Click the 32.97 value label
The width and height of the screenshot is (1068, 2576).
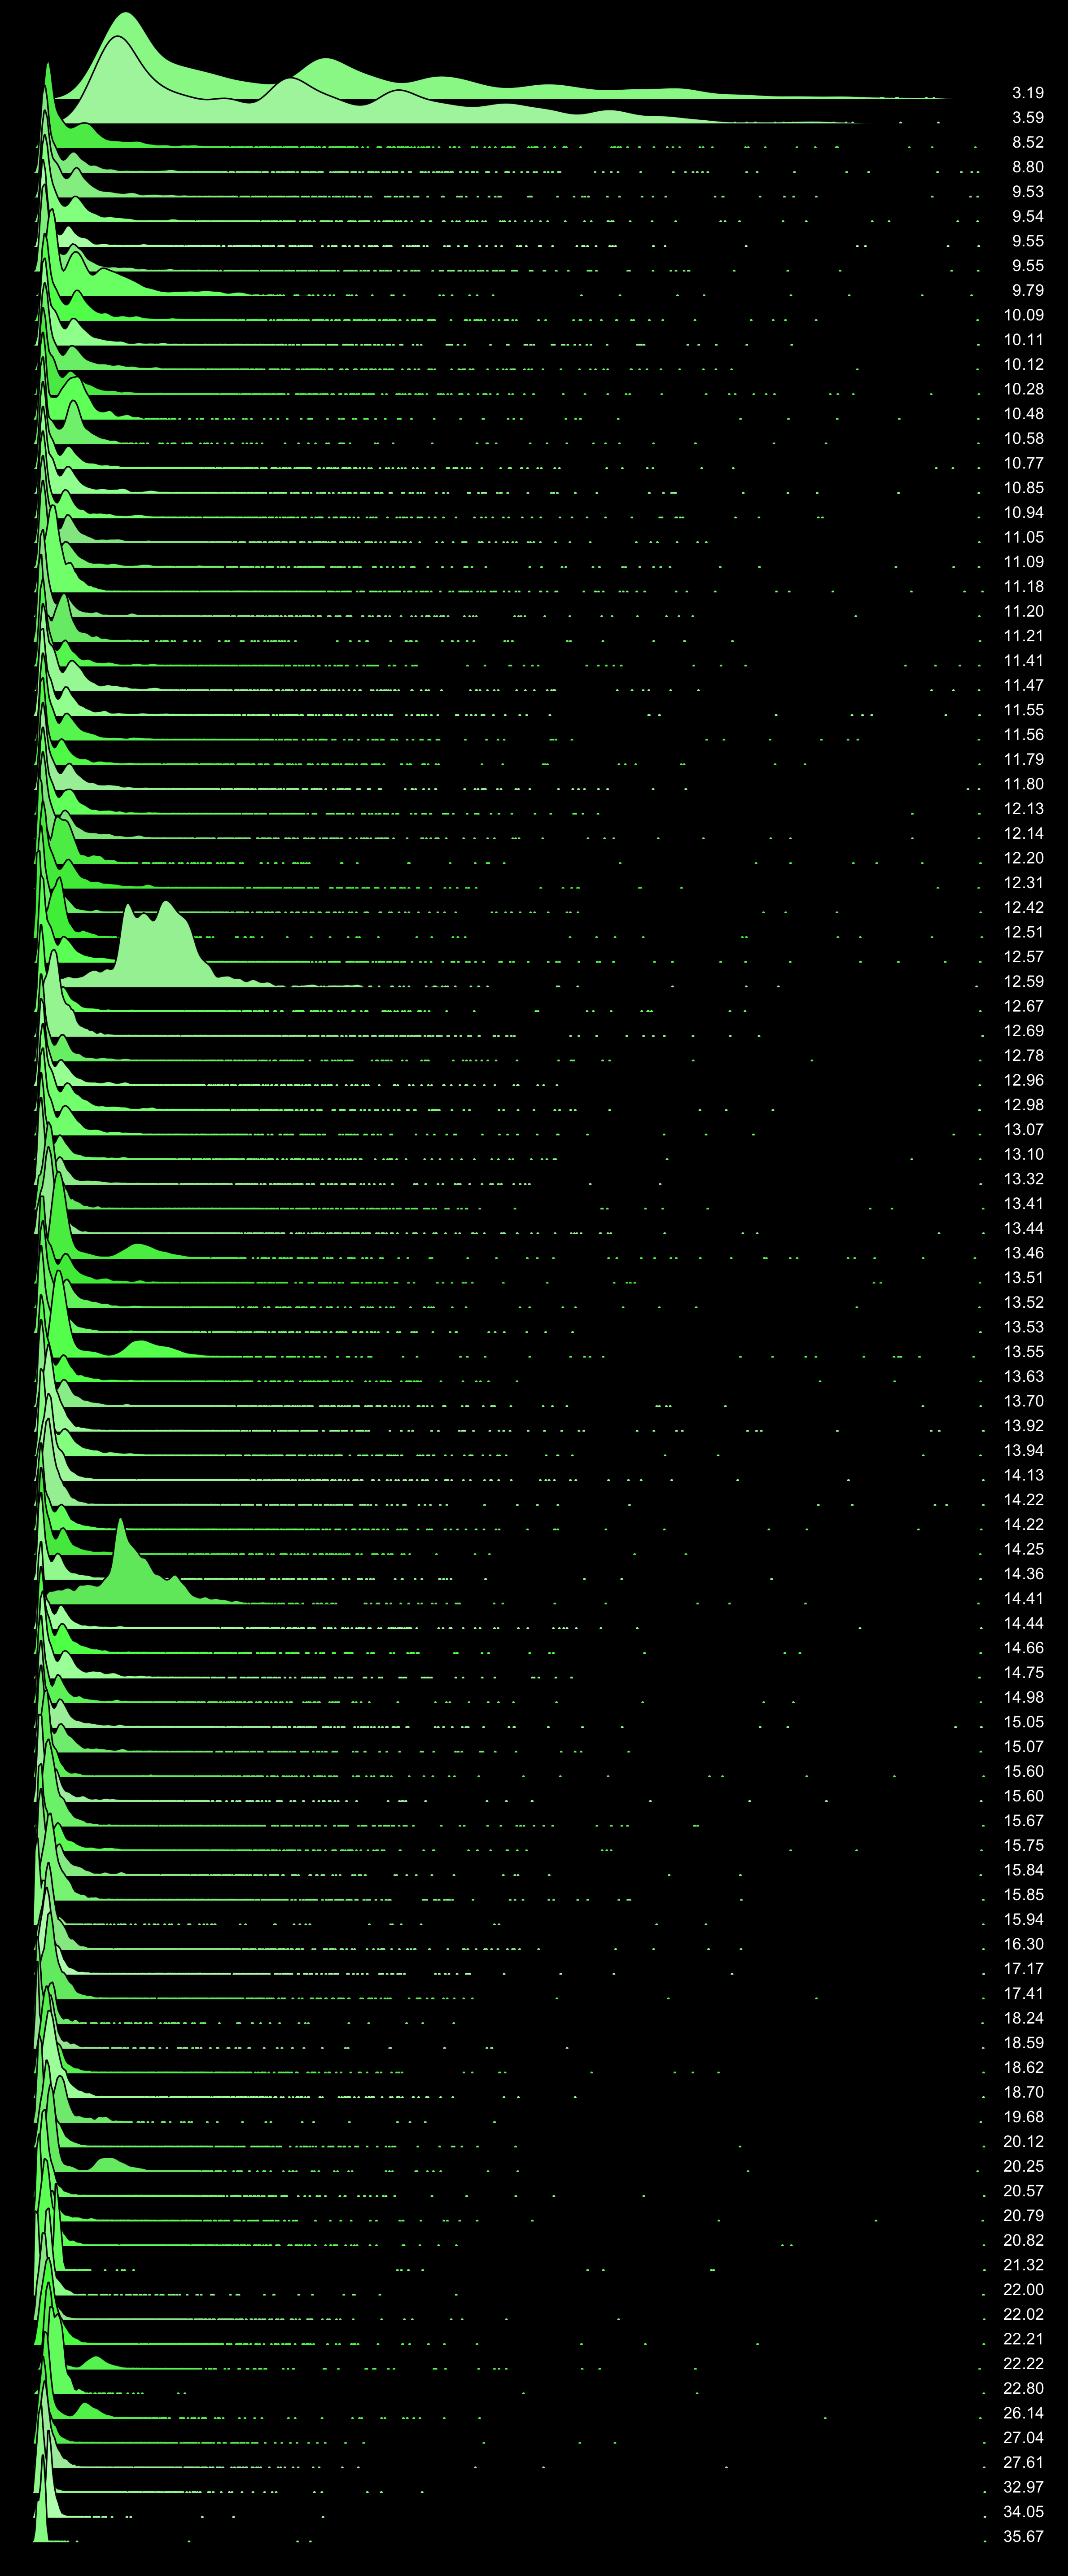(1023, 2487)
